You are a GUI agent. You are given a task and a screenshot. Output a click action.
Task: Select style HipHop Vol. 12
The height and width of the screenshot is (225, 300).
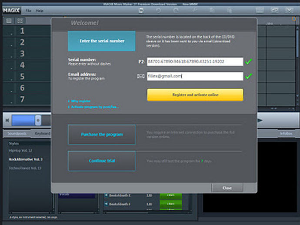20,151
